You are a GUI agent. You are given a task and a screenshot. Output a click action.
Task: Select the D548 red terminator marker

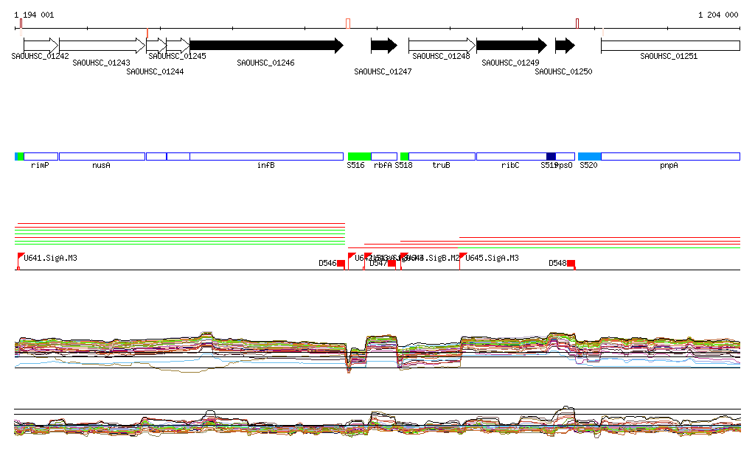click(x=571, y=264)
